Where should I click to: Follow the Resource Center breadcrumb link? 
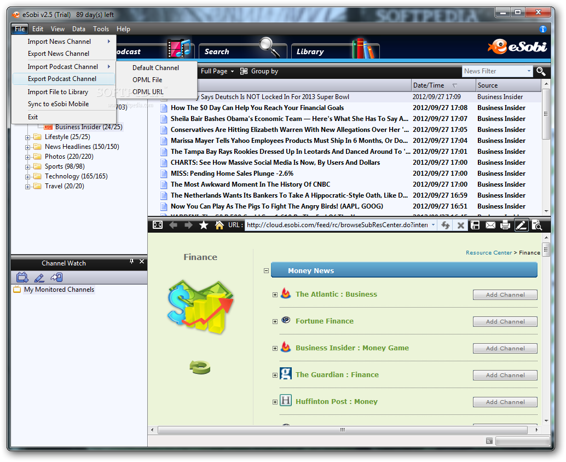pyautogui.click(x=489, y=253)
